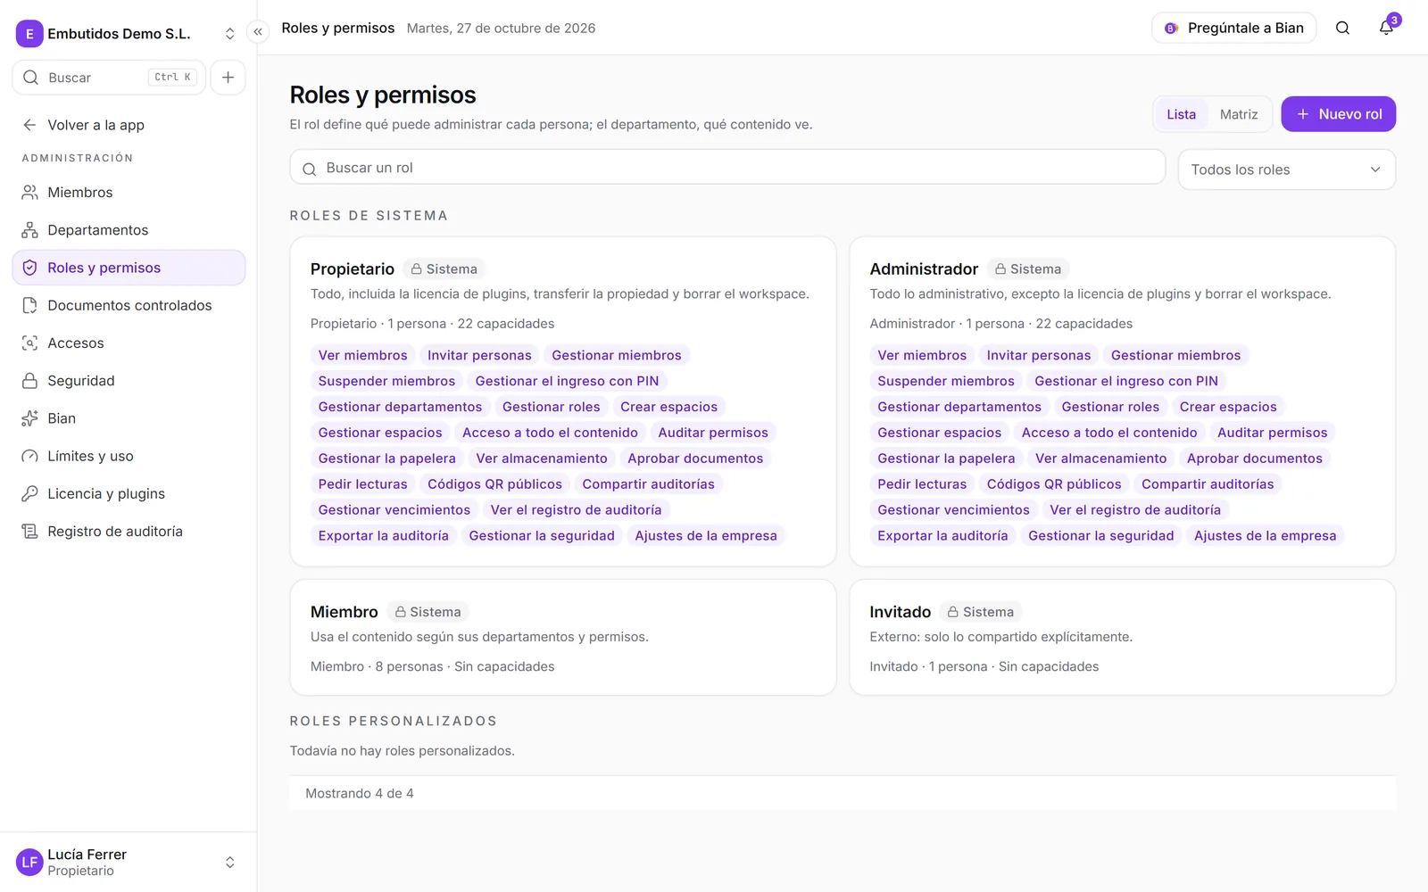Image resolution: width=1428 pixels, height=892 pixels.
Task: Click the plus icon next to Buscar
Action: coord(228,78)
